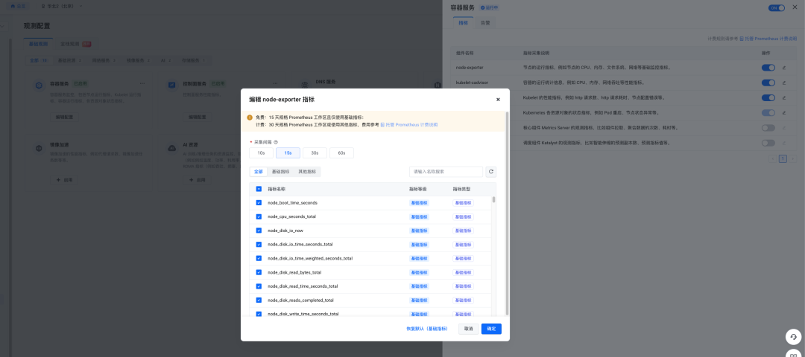The height and width of the screenshot is (357, 805).
Task: Toggle the switch in the Kubelet 的性能指标 row
Action: pos(768,98)
